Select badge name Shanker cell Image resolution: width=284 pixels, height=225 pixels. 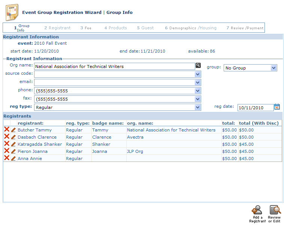[101, 144]
